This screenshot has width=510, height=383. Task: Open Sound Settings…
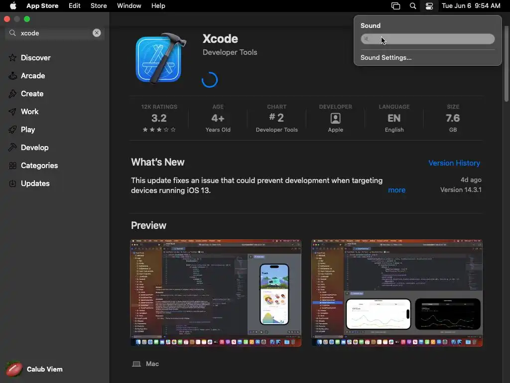[386, 58]
